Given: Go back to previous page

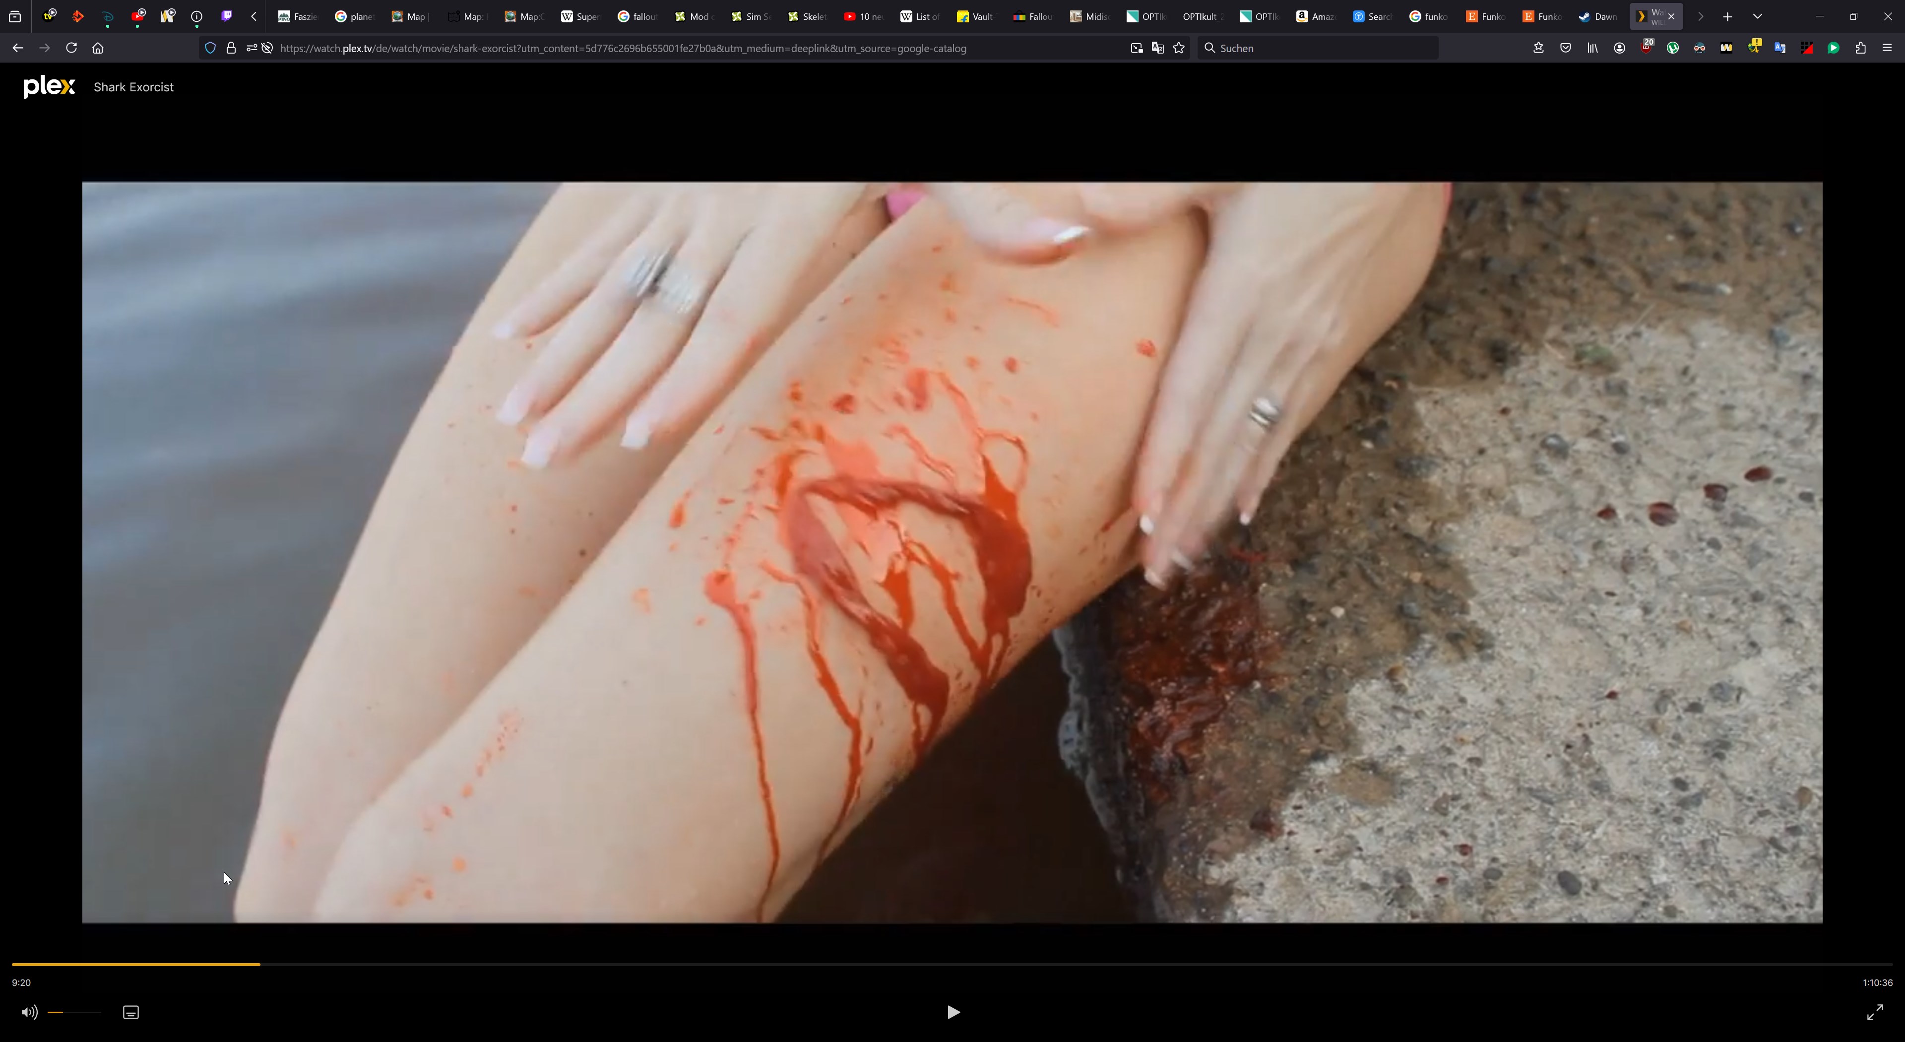Looking at the screenshot, I should click(18, 48).
